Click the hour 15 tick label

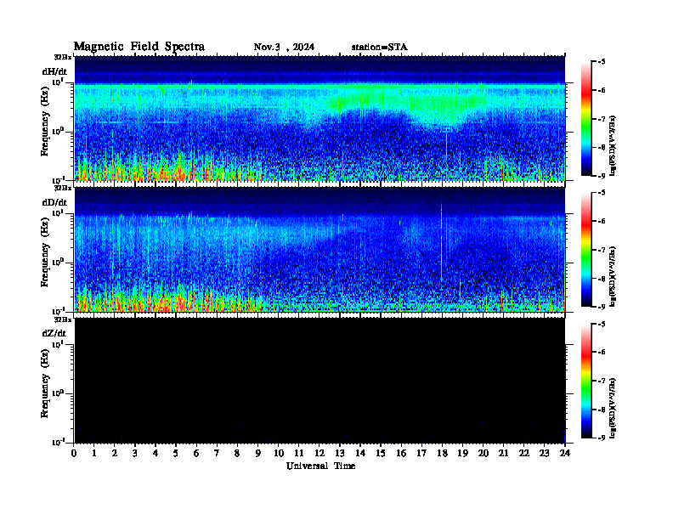click(x=381, y=453)
